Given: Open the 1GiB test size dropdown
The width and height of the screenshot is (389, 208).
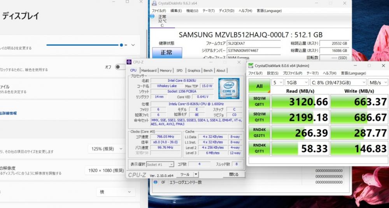Looking at the screenshot, I should click(x=296, y=82).
